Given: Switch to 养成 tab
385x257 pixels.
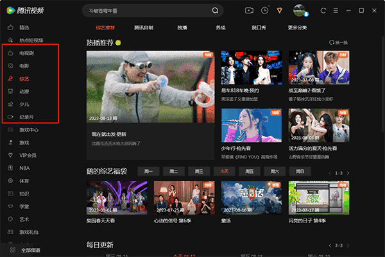Looking at the screenshot, I should [x=221, y=28].
